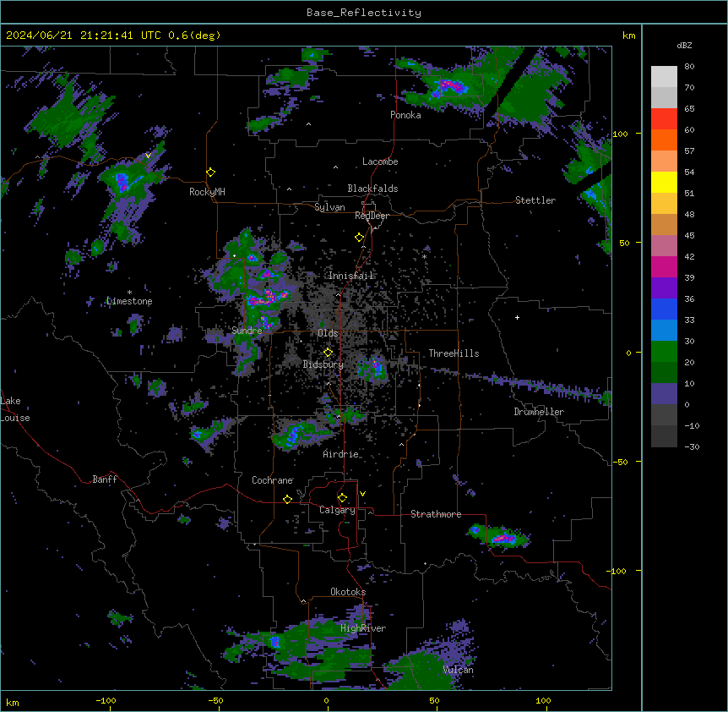Click the 45 value on the dBZ scale
Screen dimensions: 728x712
click(x=689, y=236)
